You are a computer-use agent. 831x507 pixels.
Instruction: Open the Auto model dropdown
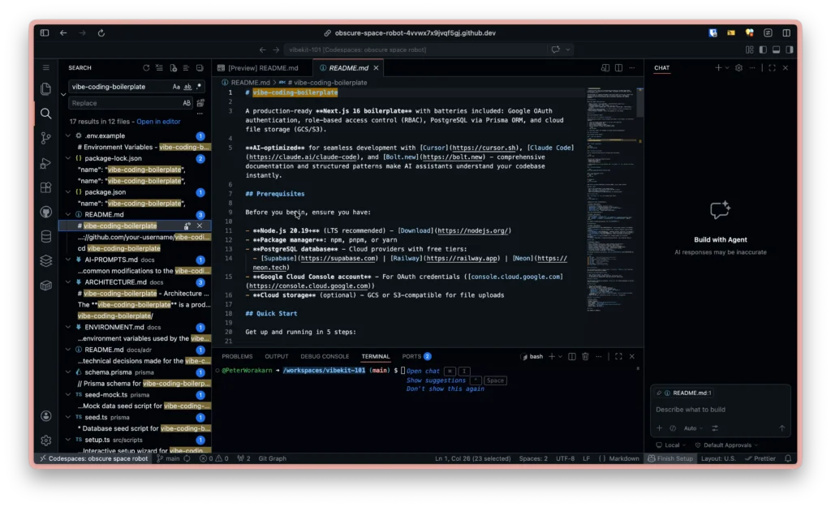[x=693, y=428]
